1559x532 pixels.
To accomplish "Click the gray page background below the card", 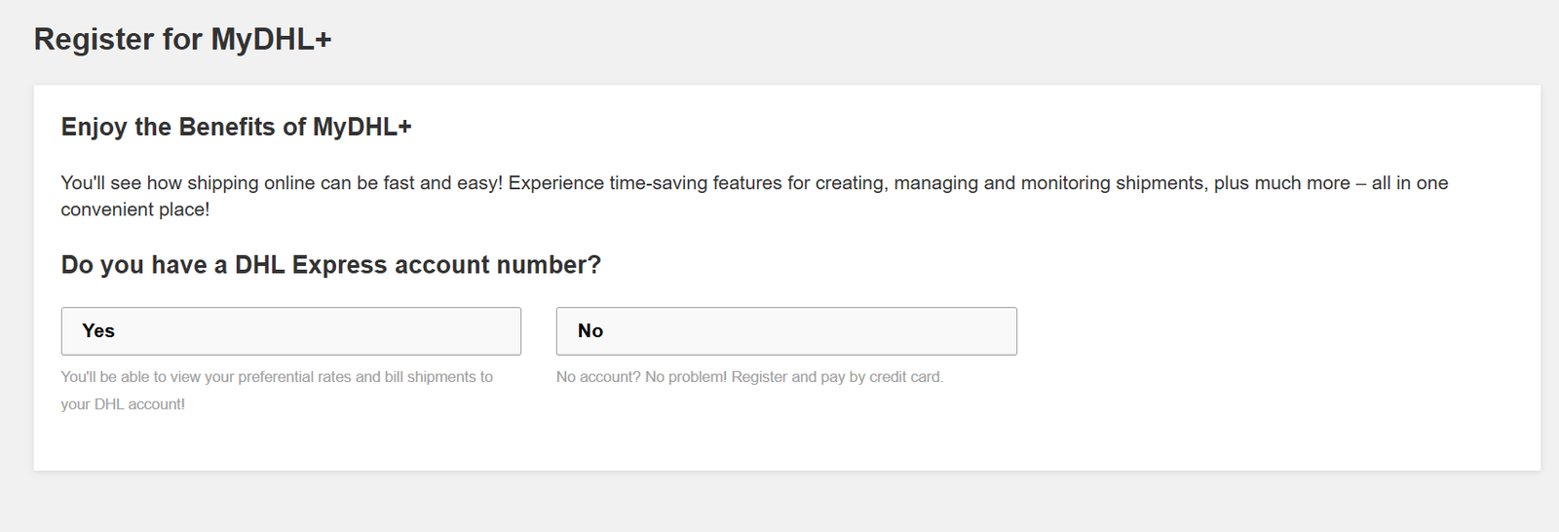I will click(x=779, y=502).
